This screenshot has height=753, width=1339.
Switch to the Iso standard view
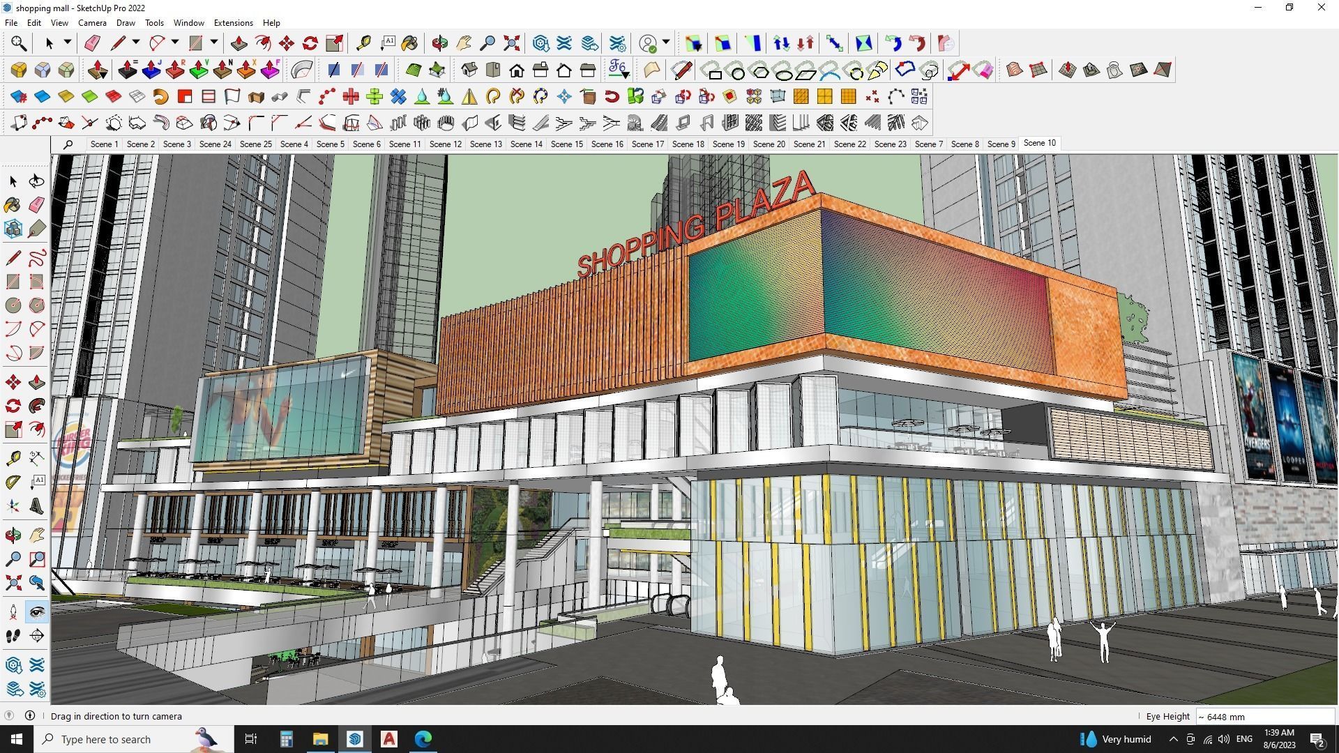click(x=469, y=70)
